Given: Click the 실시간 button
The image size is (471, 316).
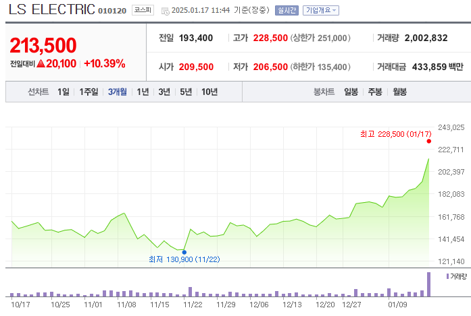Looking at the screenshot, I should (287, 11).
